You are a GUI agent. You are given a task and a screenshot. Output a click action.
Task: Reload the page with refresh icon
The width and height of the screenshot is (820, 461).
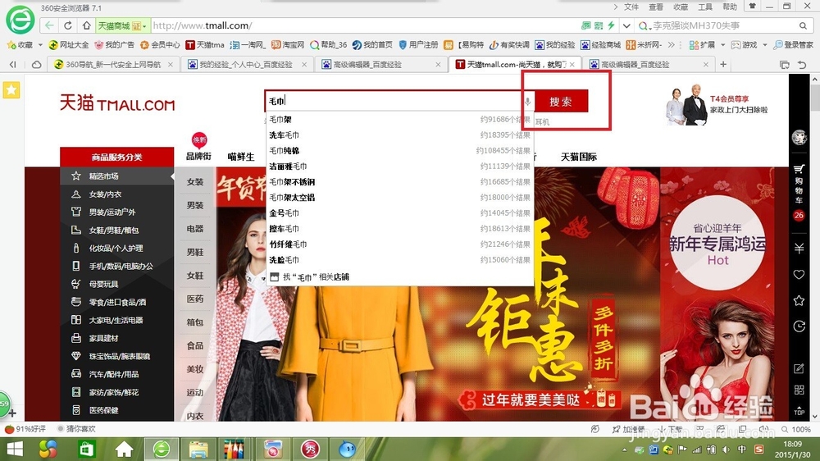tap(68, 25)
